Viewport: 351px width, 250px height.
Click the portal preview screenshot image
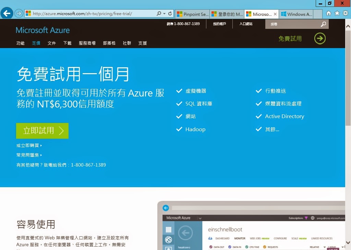click(x=251, y=225)
